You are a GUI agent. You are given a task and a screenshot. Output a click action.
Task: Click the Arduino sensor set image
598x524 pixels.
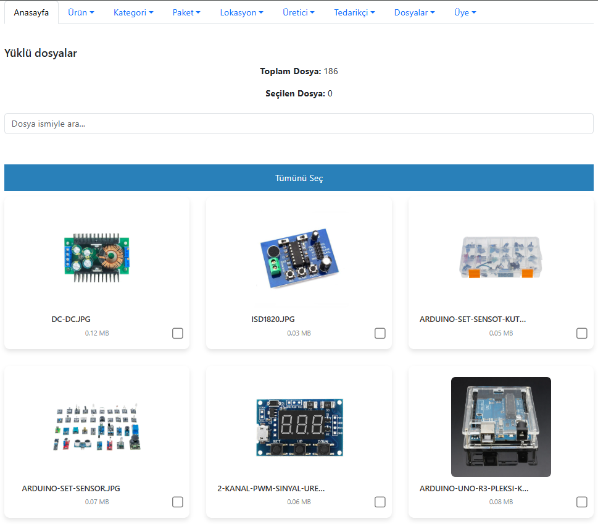point(97,427)
